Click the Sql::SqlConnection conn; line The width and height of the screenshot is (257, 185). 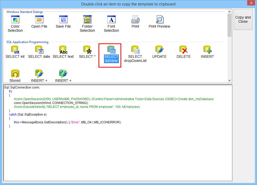coord(22,87)
